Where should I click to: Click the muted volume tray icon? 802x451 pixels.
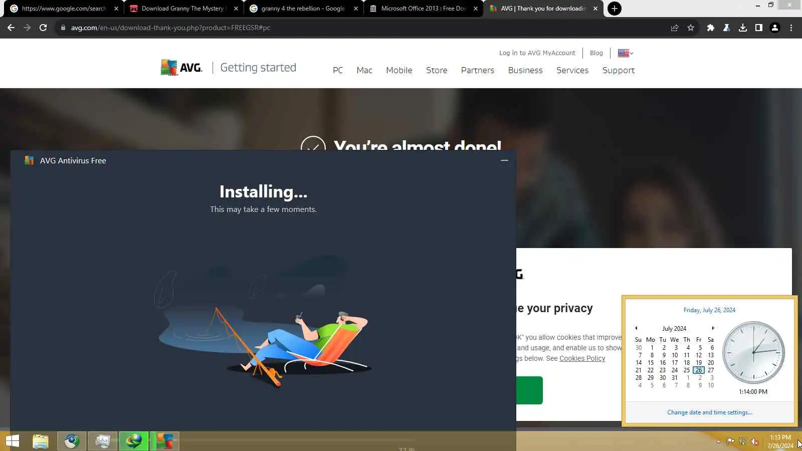pyautogui.click(x=754, y=441)
